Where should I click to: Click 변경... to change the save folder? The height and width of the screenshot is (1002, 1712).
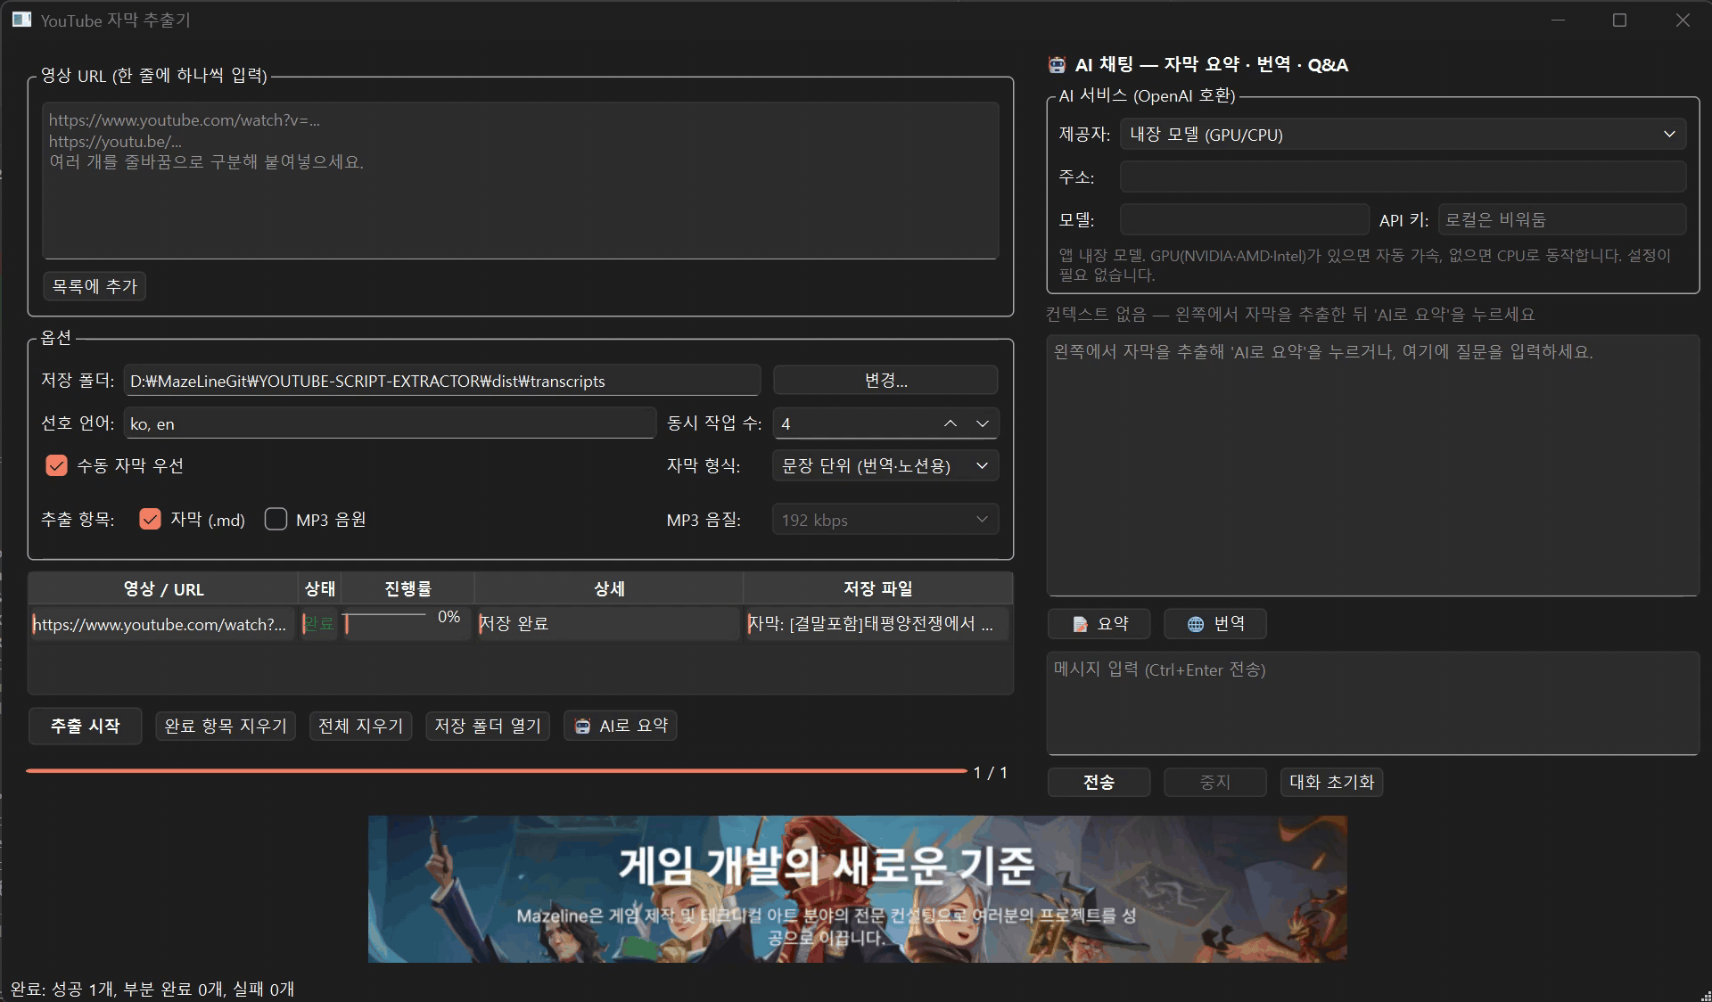(885, 381)
